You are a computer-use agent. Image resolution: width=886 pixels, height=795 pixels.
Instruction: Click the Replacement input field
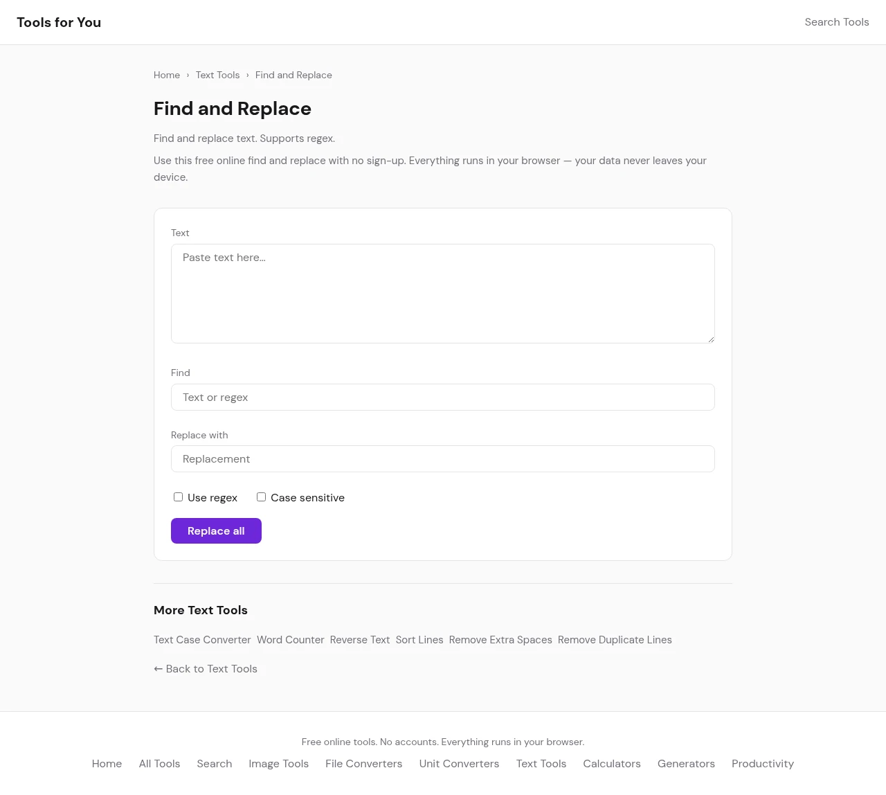(x=442, y=459)
